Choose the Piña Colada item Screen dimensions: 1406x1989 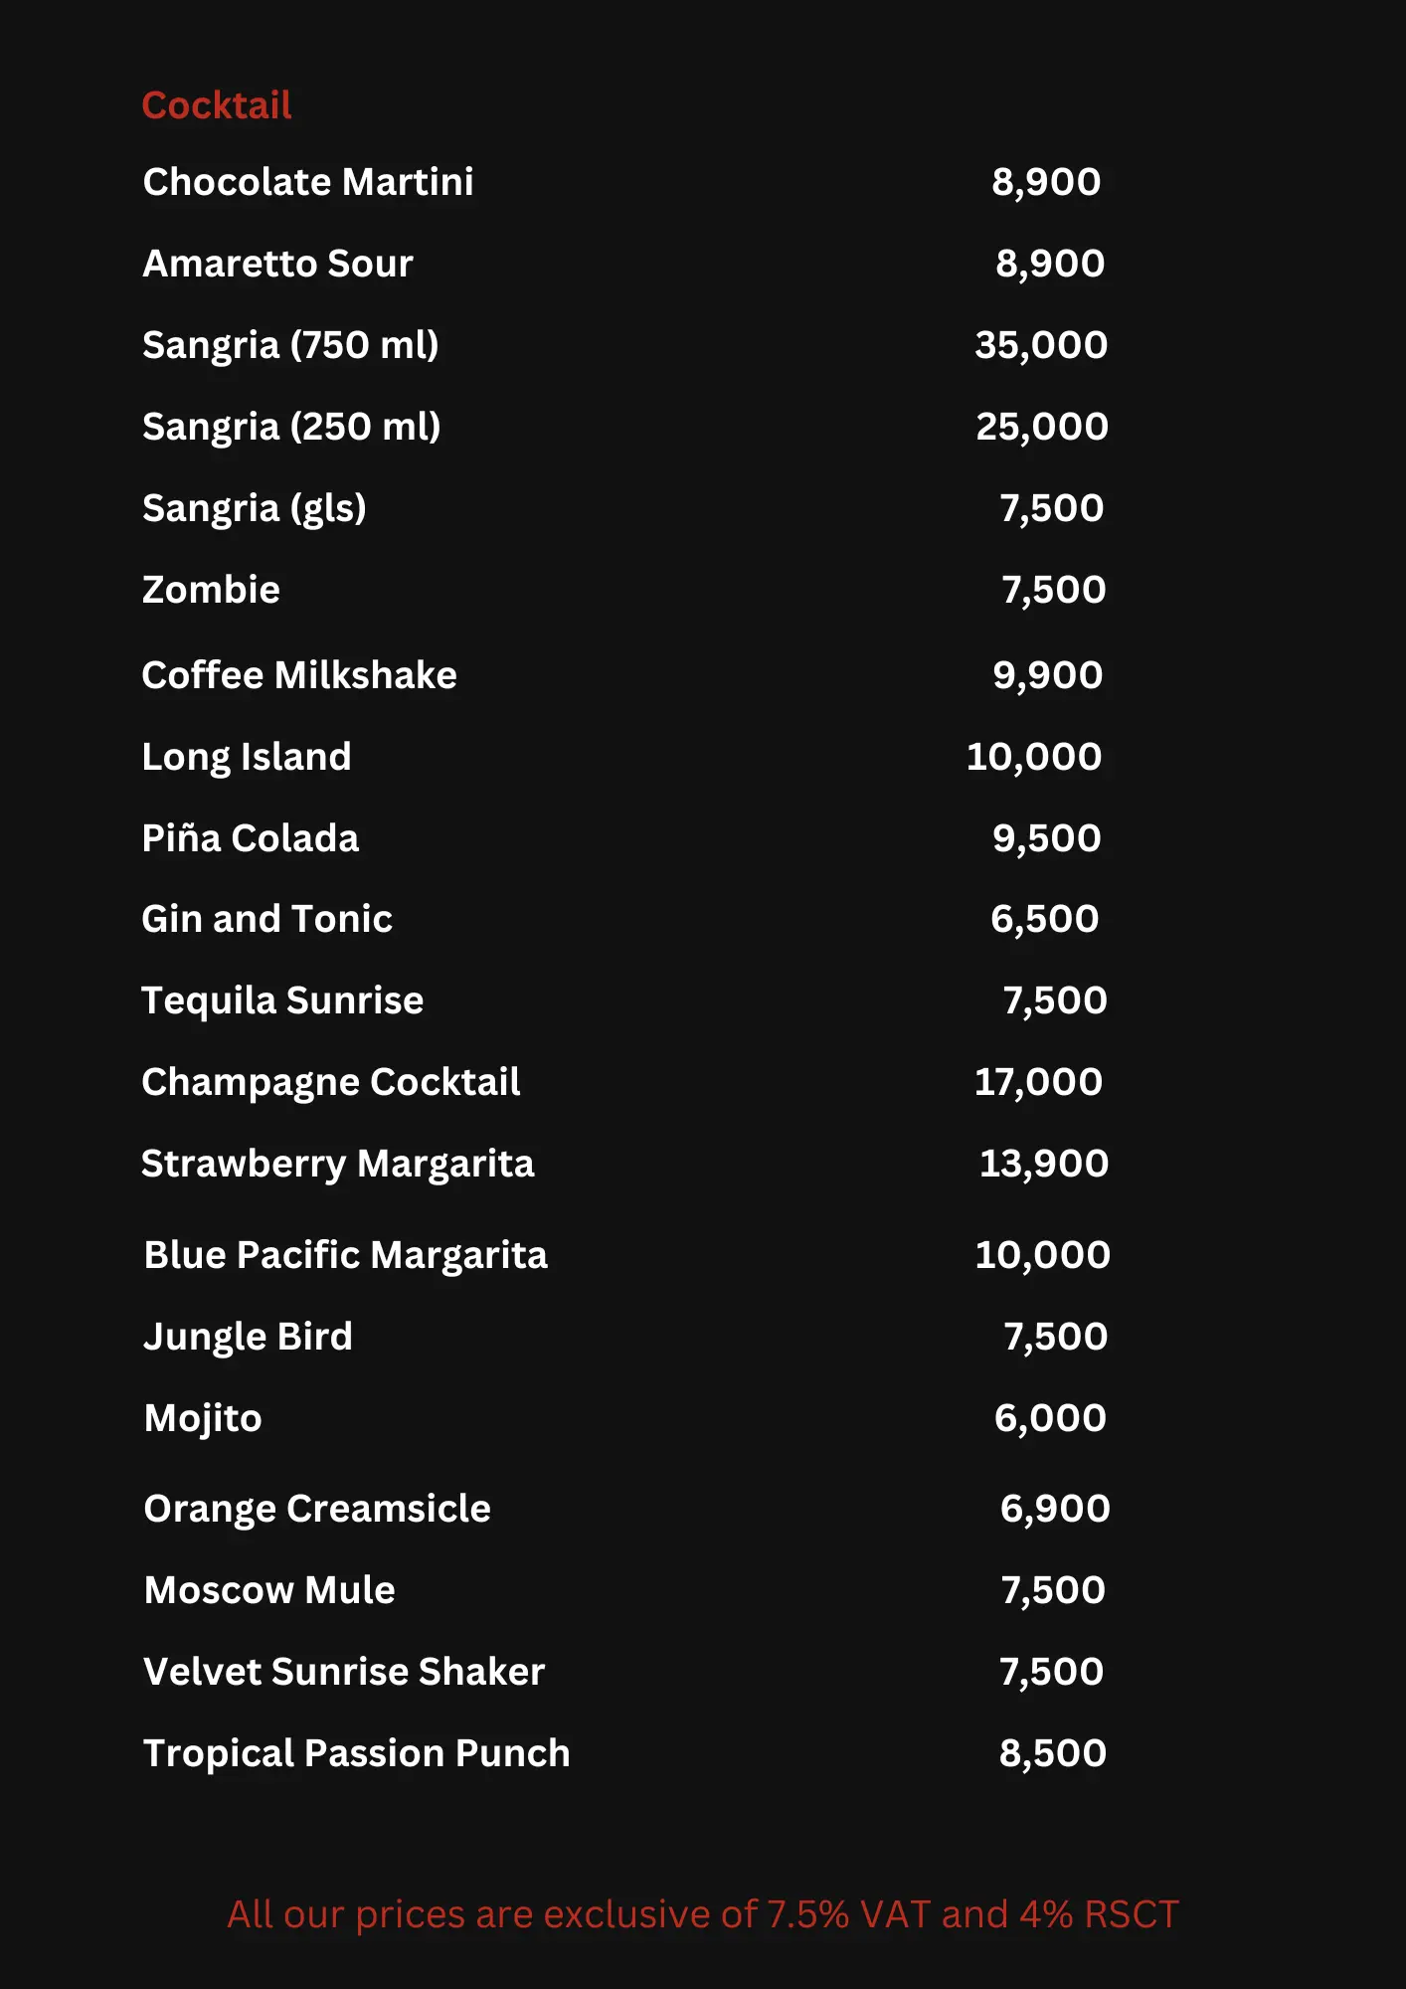click(x=251, y=838)
